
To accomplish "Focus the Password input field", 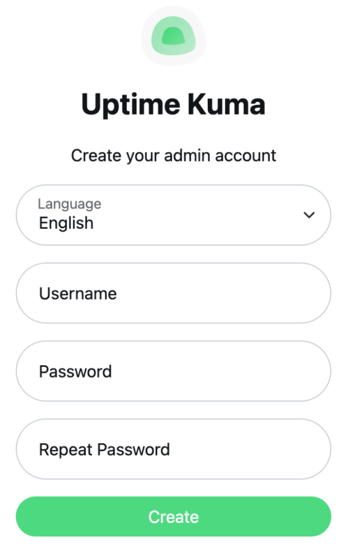I will (173, 371).
